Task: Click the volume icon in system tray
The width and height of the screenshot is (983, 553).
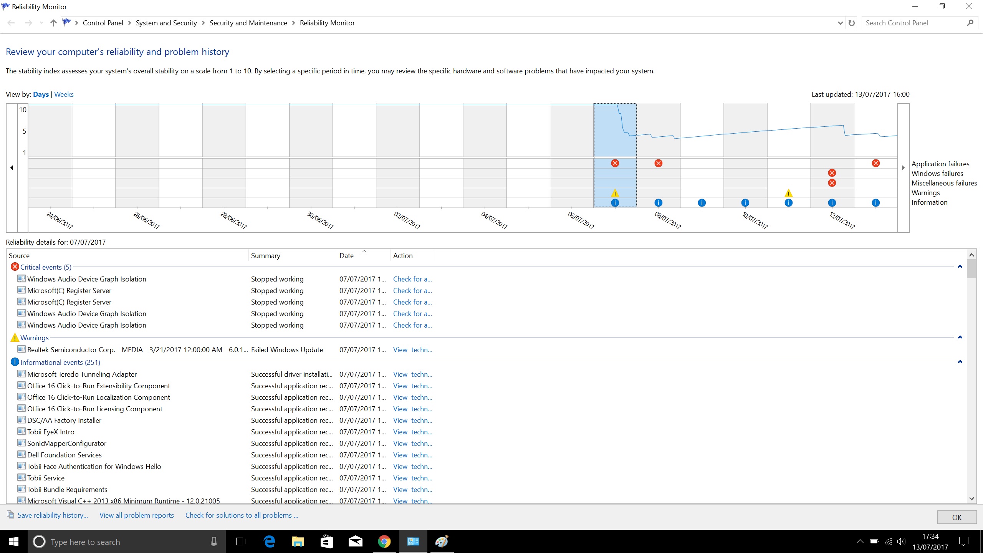Action: [901, 542]
